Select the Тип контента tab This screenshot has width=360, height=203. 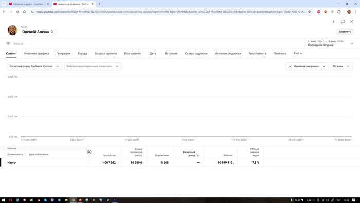click(x=257, y=53)
